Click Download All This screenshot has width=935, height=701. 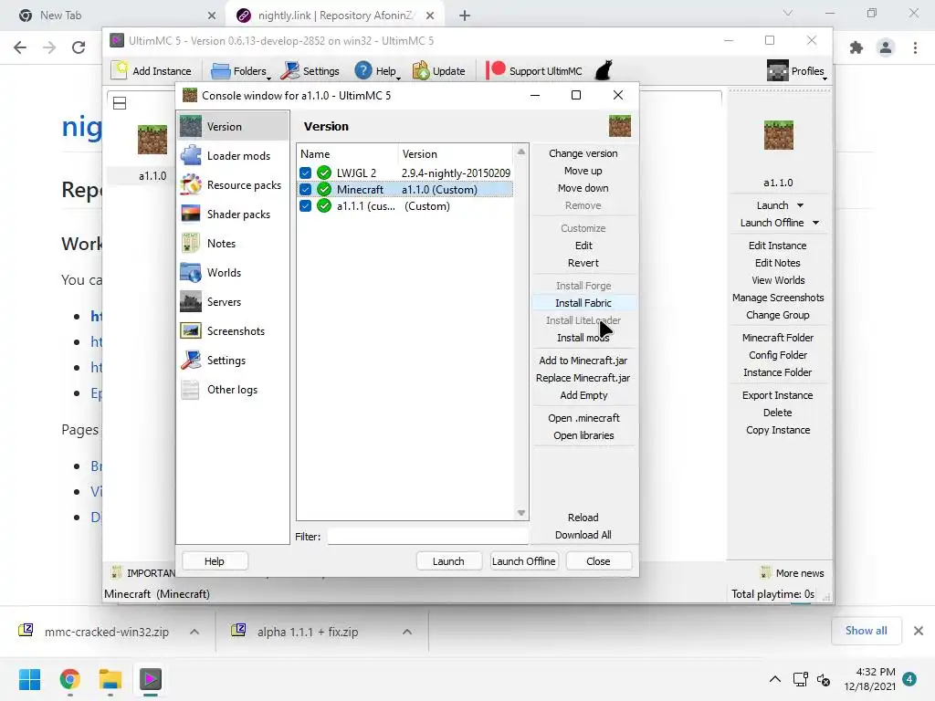click(x=583, y=535)
